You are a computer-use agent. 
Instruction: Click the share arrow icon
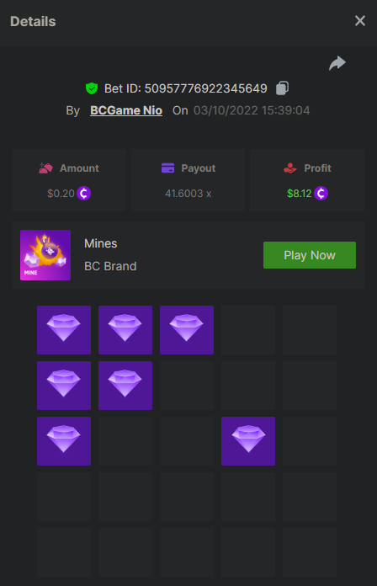tap(337, 63)
